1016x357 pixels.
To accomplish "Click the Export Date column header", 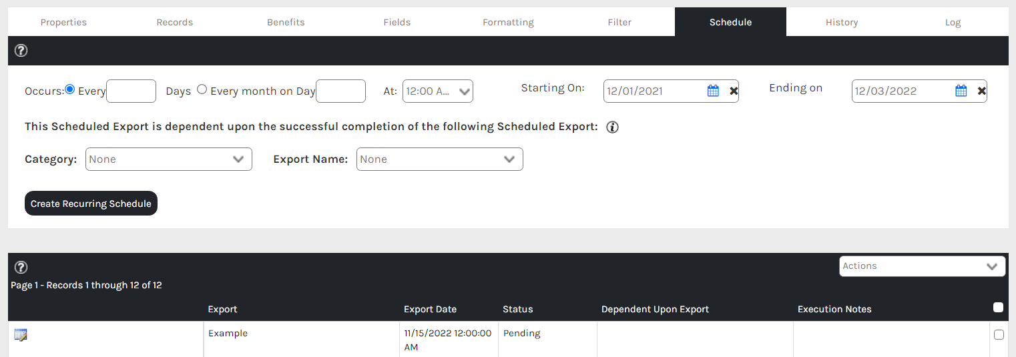I will coord(430,309).
